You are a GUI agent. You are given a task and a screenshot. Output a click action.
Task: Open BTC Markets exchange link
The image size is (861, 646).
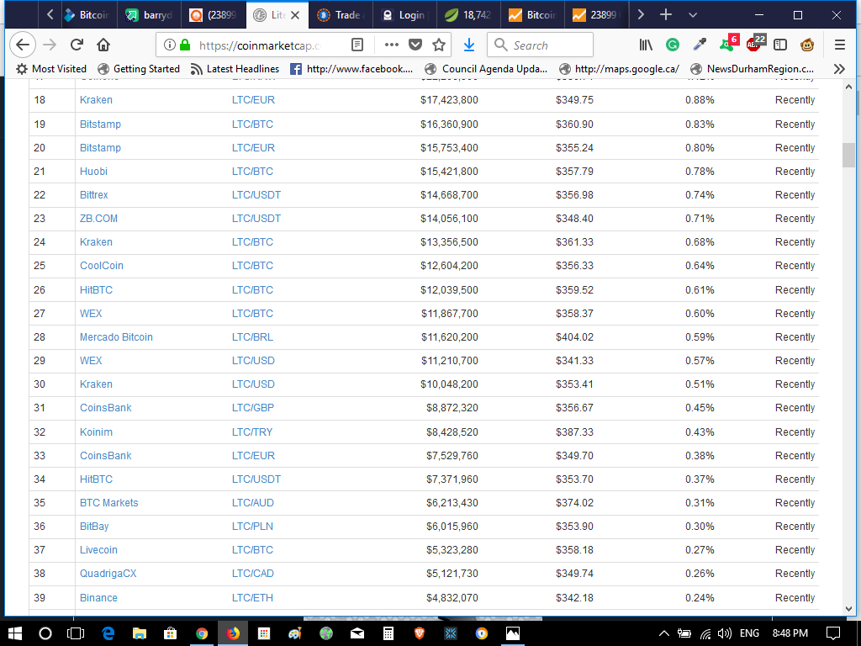pyautogui.click(x=108, y=503)
